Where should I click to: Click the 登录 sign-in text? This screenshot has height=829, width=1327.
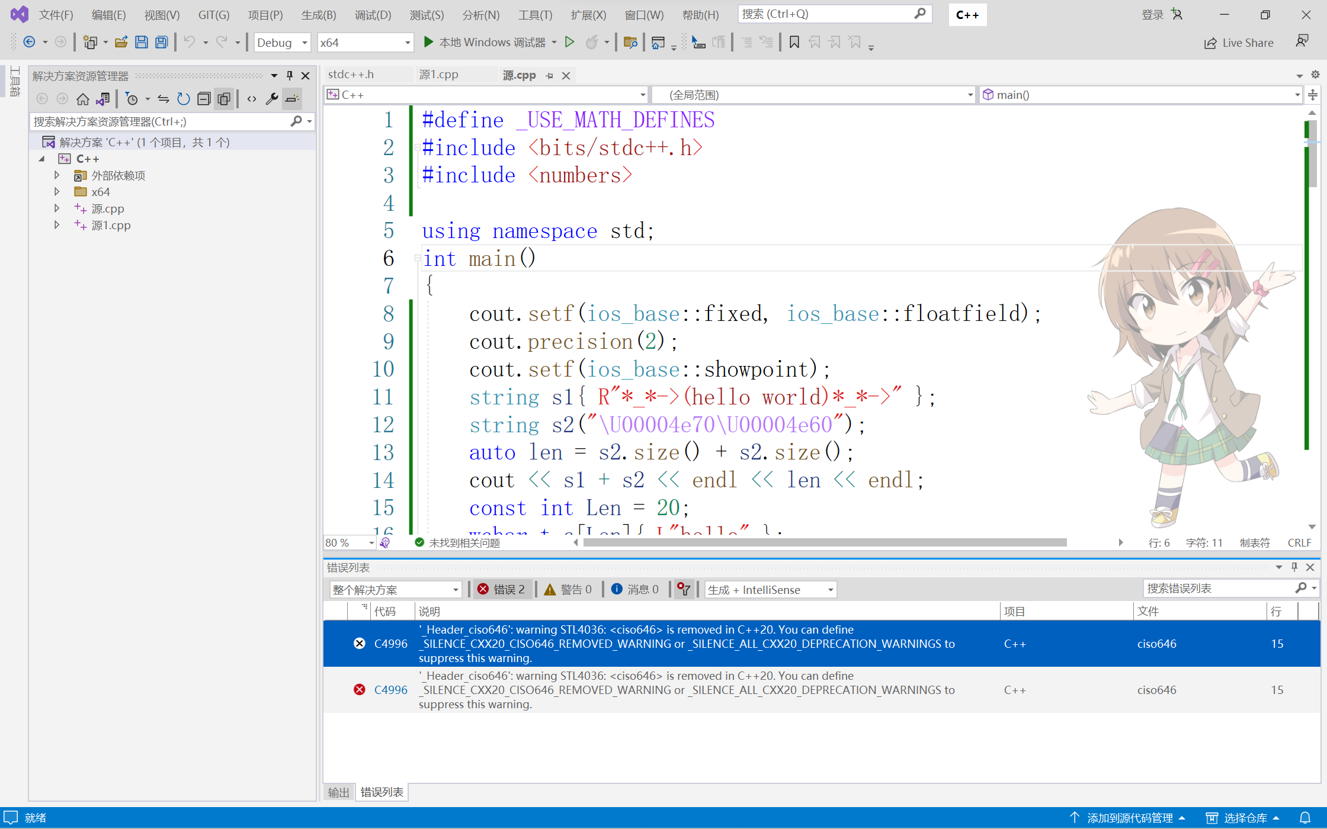click(1152, 15)
